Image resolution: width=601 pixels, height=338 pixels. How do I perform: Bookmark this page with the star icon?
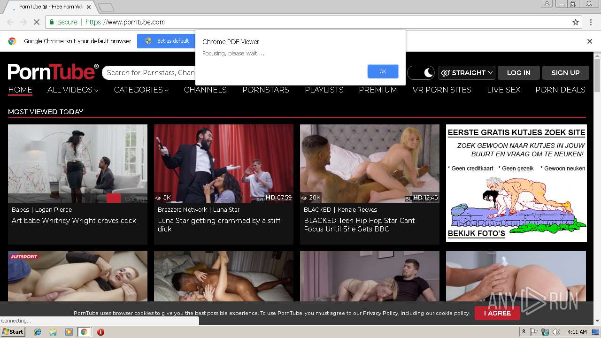(576, 22)
